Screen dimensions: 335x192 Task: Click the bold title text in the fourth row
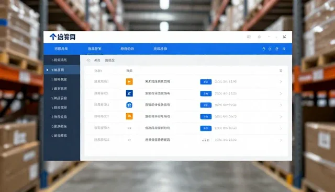pos(158,116)
